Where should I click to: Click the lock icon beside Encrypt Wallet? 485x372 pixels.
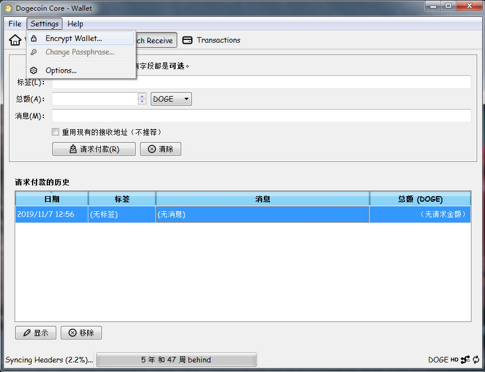tap(34, 39)
